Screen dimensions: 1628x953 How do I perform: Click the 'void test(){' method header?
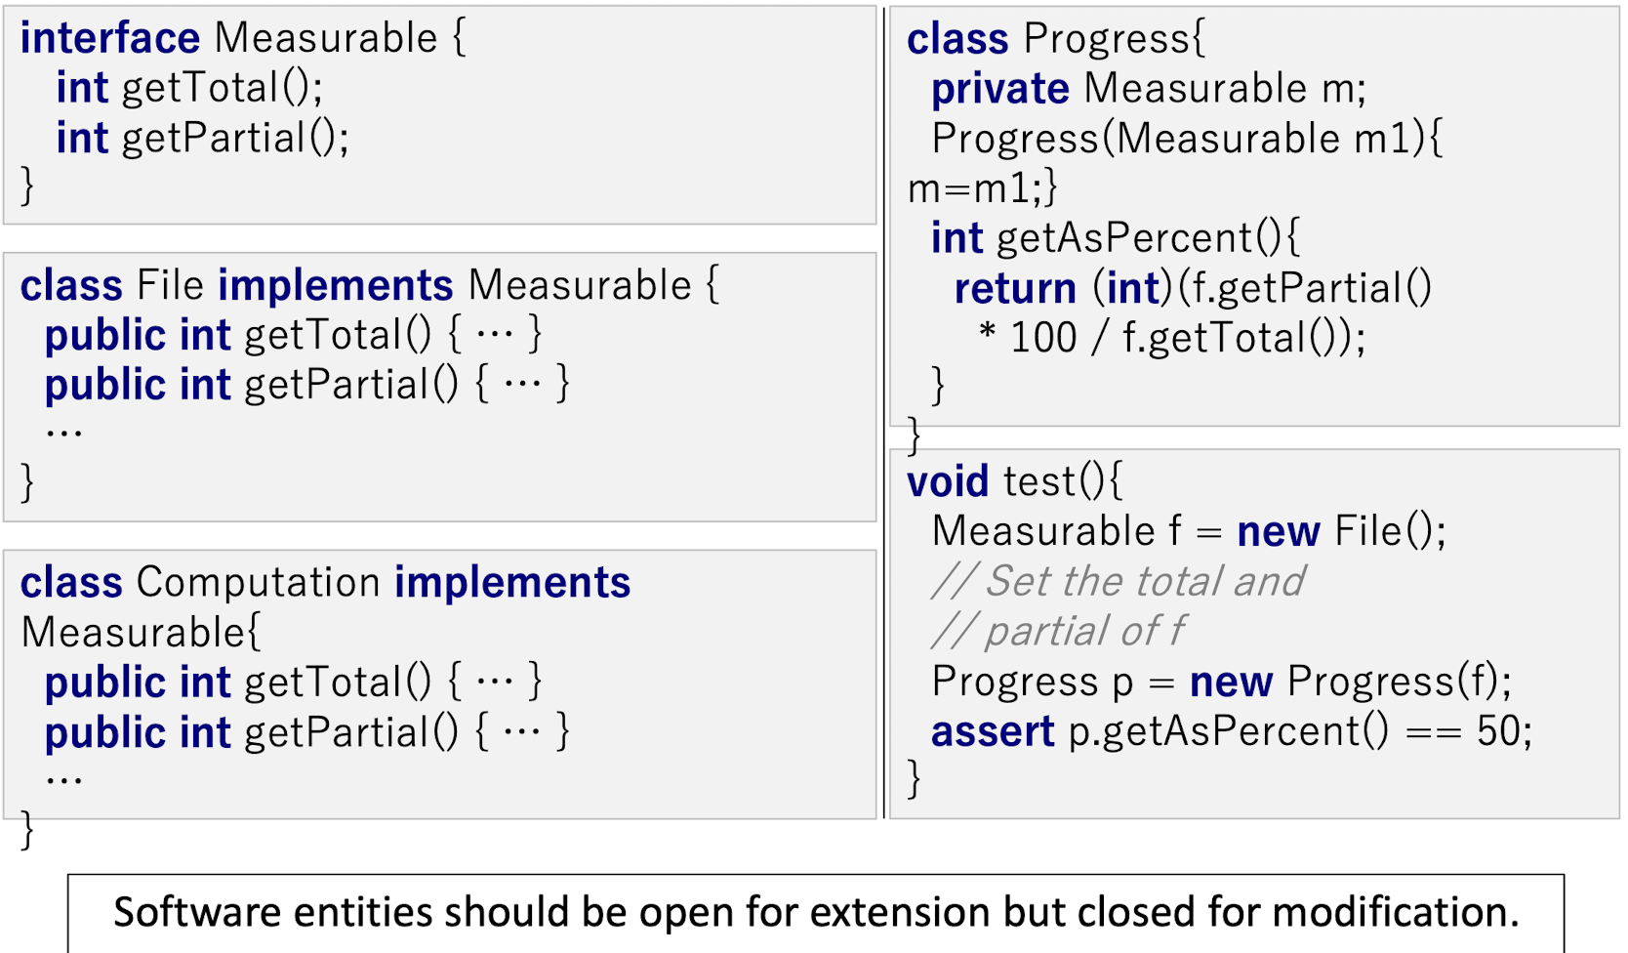(x=1015, y=482)
